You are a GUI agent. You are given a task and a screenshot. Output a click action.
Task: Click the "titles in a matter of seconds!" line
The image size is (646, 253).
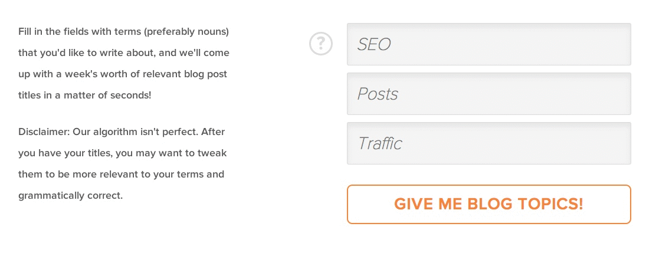pyautogui.click(x=84, y=95)
